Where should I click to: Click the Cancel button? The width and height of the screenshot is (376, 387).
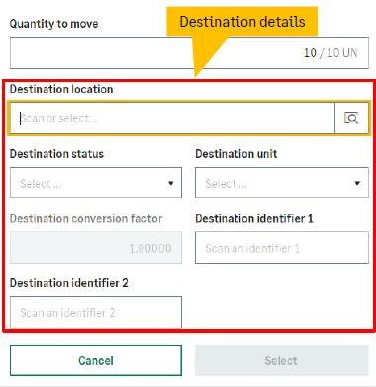tap(96, 360)
